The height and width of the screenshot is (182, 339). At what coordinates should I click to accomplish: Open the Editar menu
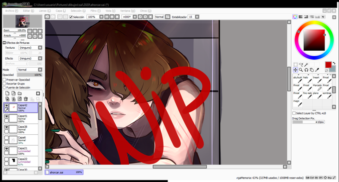(28, 11)
